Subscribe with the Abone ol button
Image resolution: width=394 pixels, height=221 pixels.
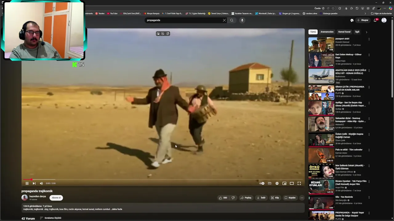(56, 198)
